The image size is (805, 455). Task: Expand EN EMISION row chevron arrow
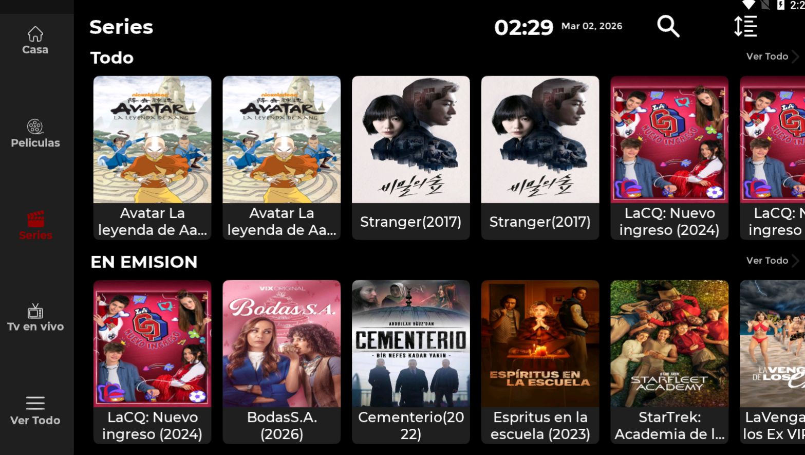tap(795, 261)
